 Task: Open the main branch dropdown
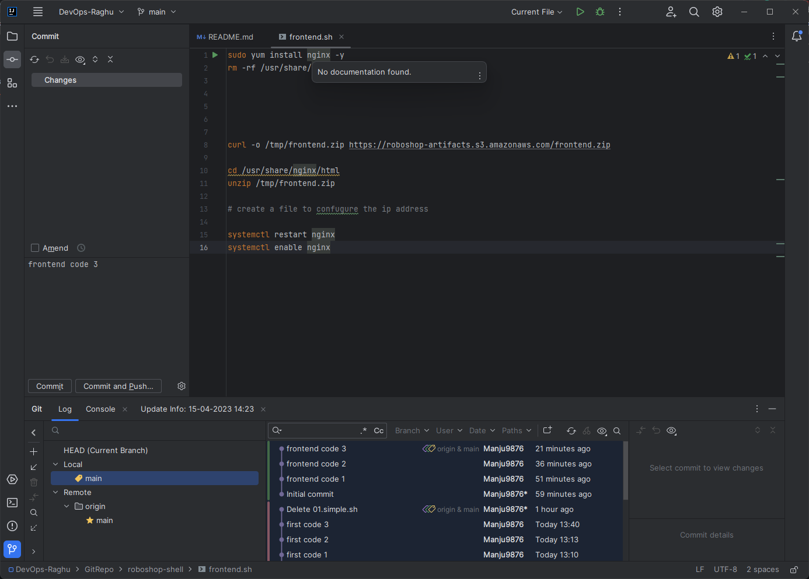[x=156, y=11]
